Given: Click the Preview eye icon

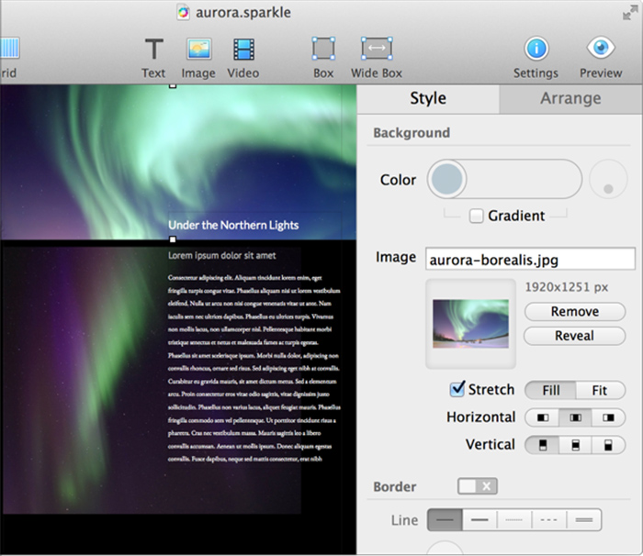Looking at the screenshot, I should coord(601,50).
